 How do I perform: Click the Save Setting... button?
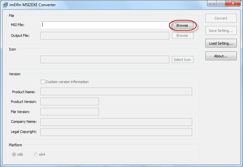coord(221,30)
